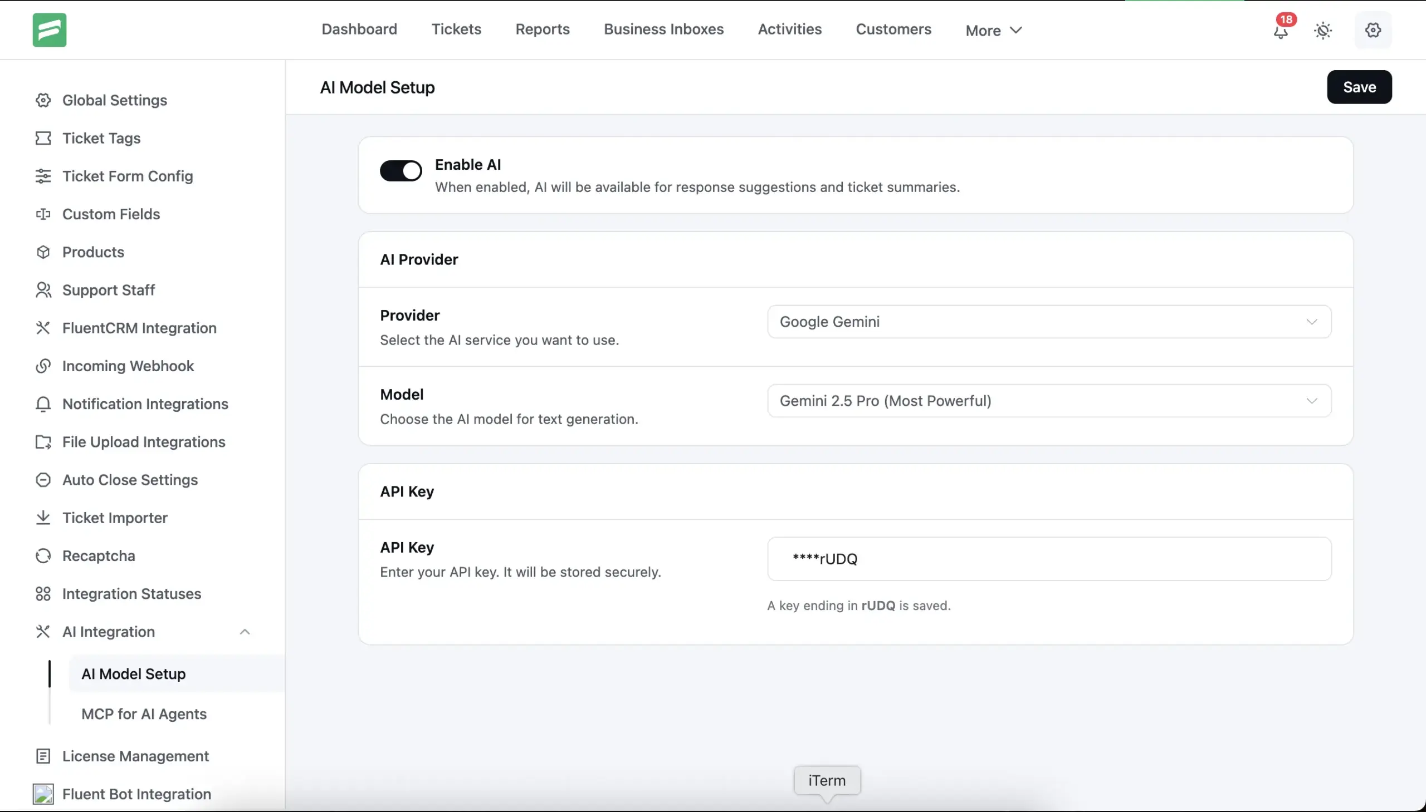
Task: Click the Fluent Bot Integration image icon
Action: point(43,794)
